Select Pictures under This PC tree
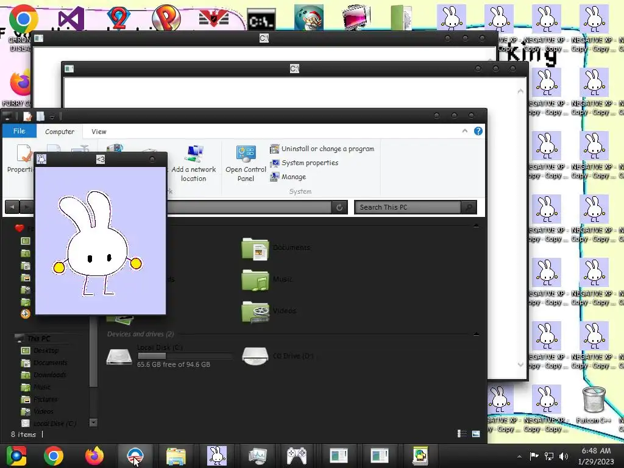The width and height of the screenshot is (624, 468). tap(45, 399)
